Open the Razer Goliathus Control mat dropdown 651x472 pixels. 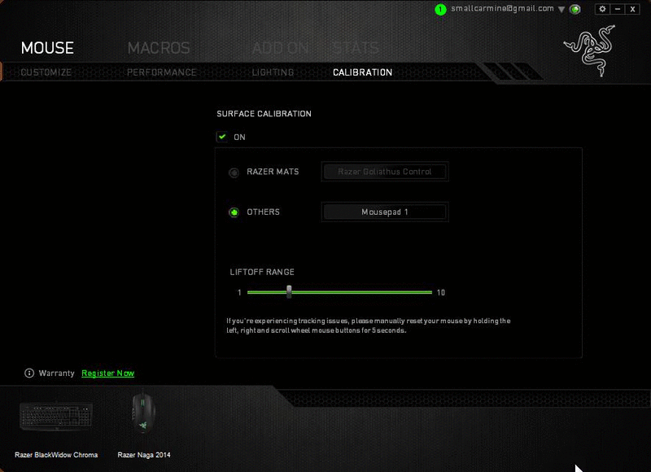[x=385, y=172]
